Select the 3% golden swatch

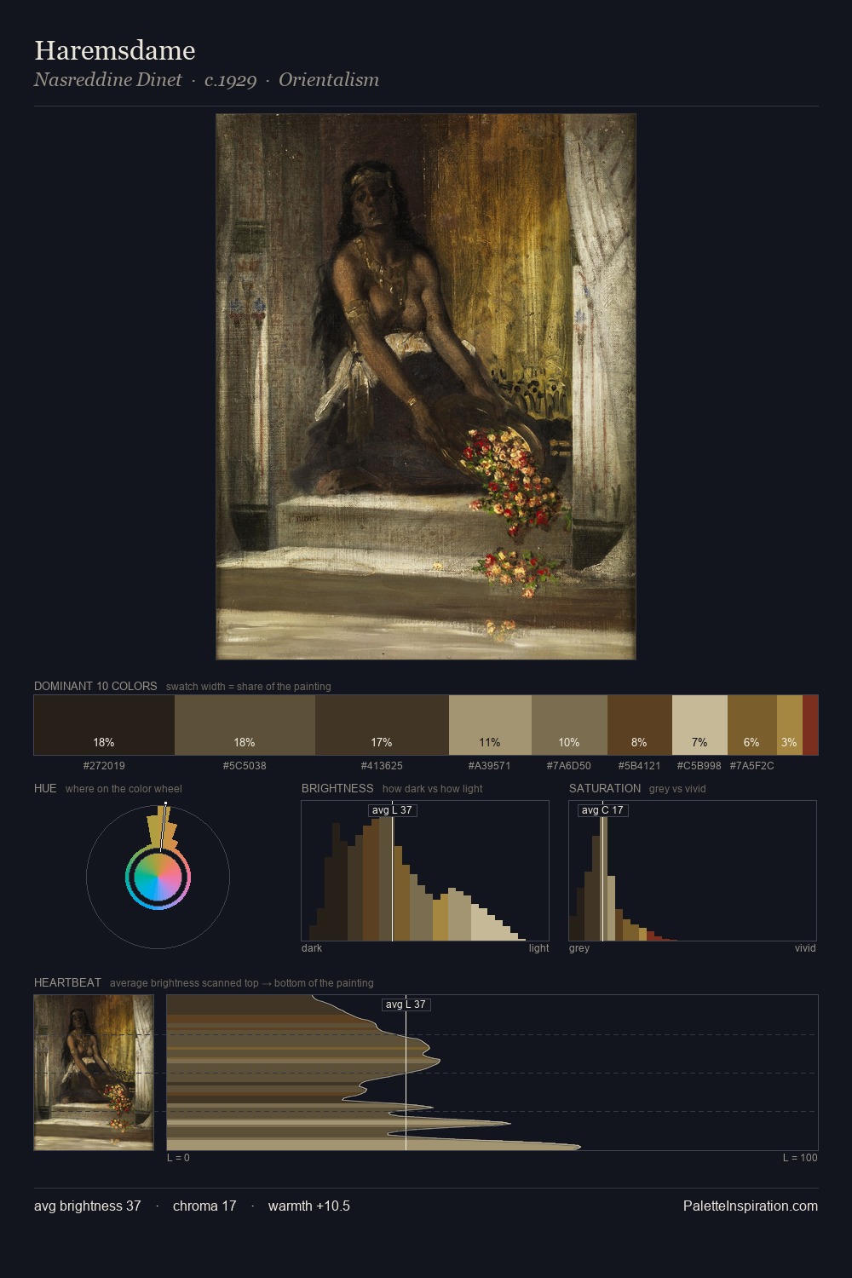[x=790, y=725]
